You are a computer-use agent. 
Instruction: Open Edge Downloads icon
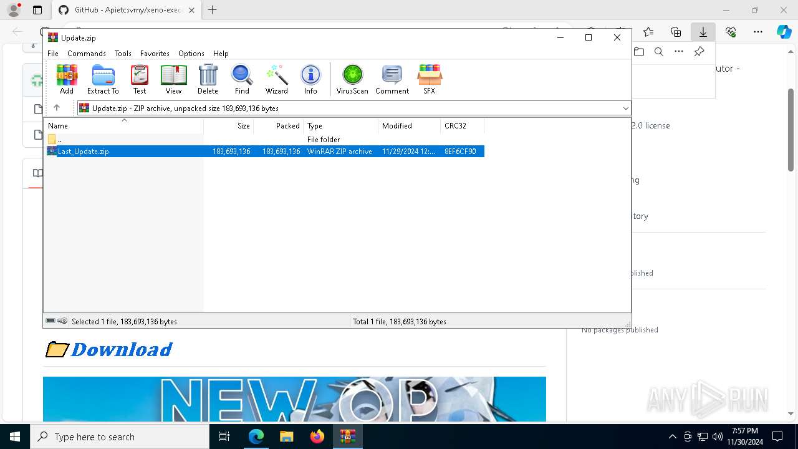tap(703, 32)
